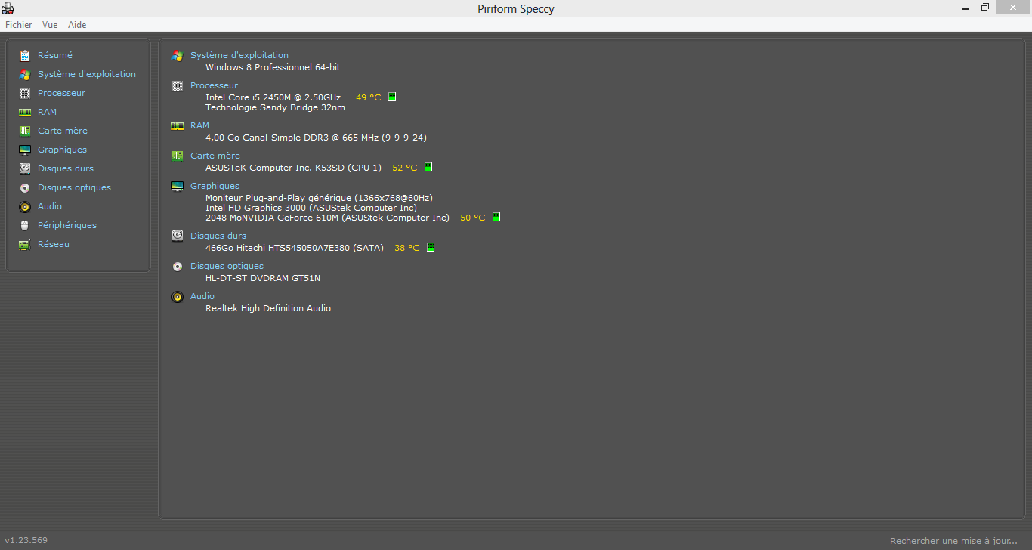The image size is (1032, 550).
Task: Click the GPU temperature indicator next to 50 °C
Action: (496, 217)
